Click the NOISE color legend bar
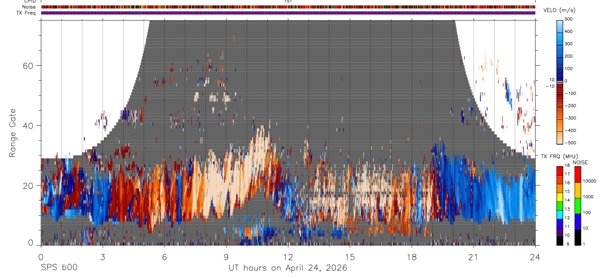Viewport: 602px width, 278px height. 578,206
